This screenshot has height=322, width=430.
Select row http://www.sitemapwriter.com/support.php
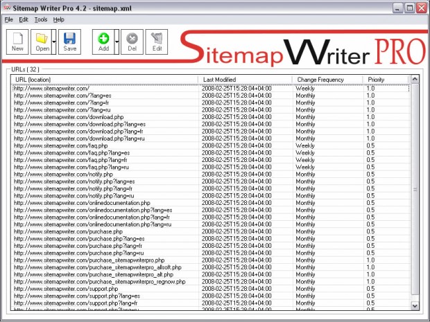pyautogui.click(x=211, y=289)
